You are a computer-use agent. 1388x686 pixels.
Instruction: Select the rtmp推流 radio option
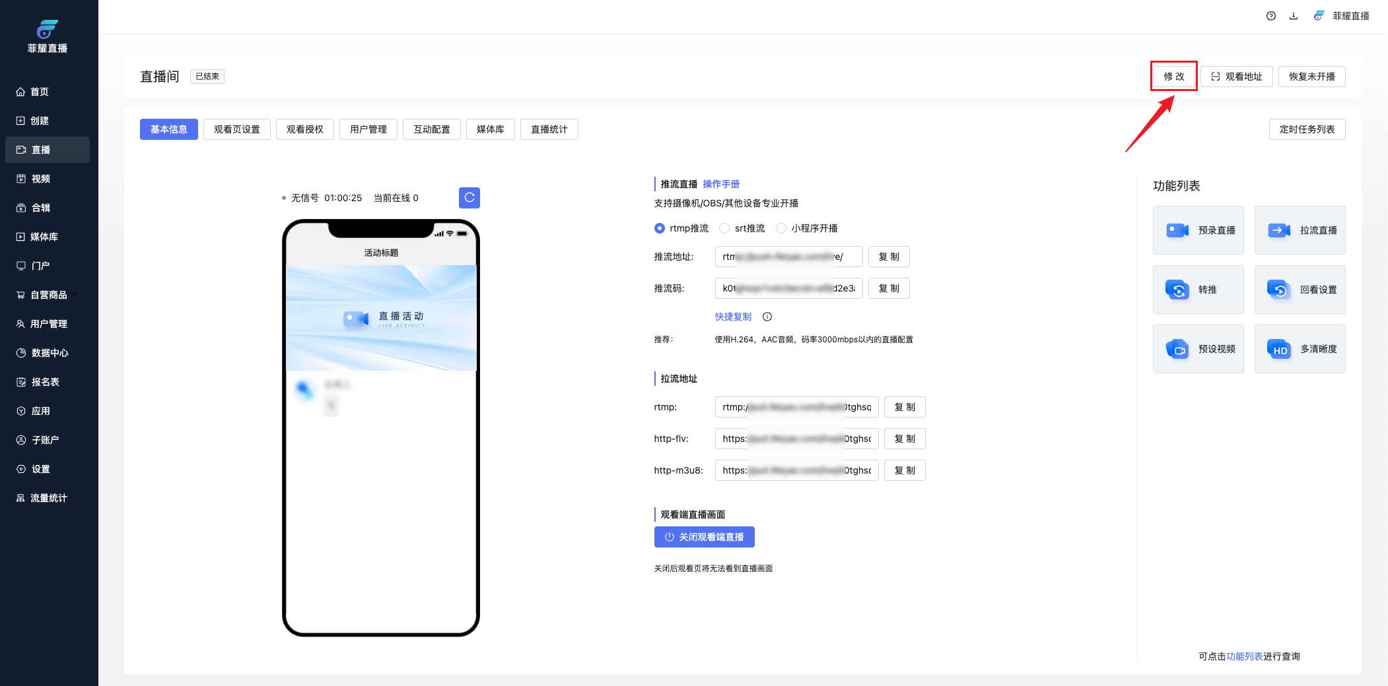click(x=660, y=228)
